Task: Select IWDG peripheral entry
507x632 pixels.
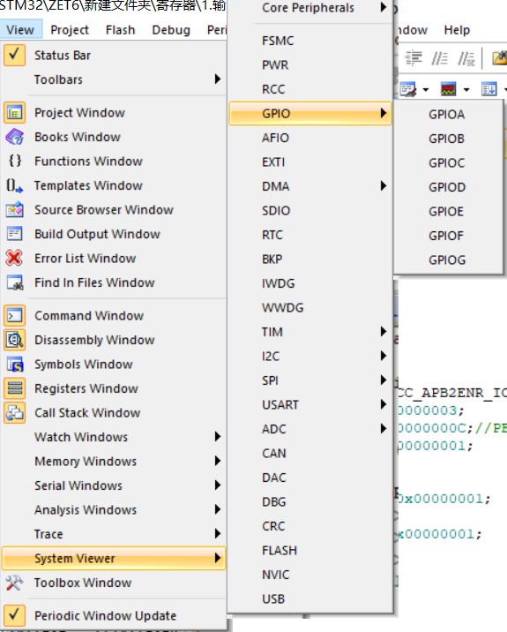Action: click(310, 283)
